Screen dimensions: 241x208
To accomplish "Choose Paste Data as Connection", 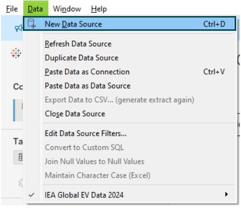I will [87, 72].
